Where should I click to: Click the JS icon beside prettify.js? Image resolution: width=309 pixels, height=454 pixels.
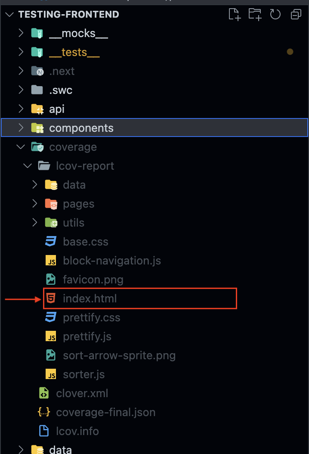(51, 336)
